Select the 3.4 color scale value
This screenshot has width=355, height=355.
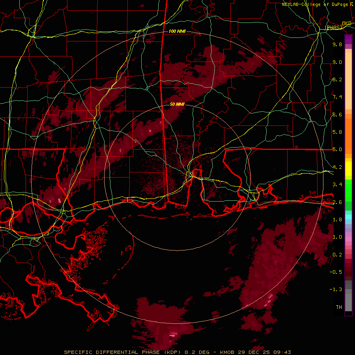(x=337, y=185)
